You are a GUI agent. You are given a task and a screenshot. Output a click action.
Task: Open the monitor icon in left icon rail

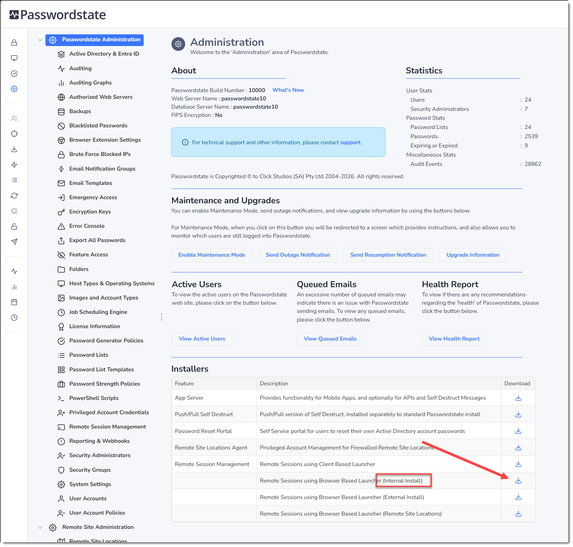(14, 58)
